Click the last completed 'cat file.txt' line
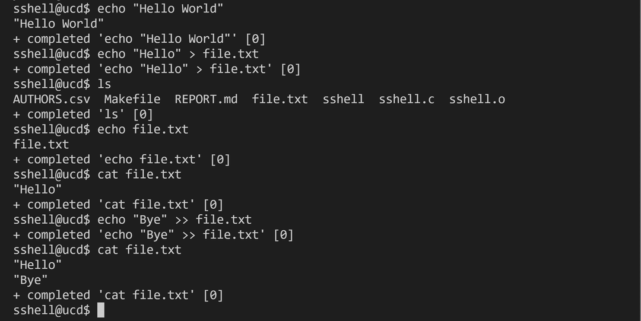641x321 pixels. pos(118,295)
